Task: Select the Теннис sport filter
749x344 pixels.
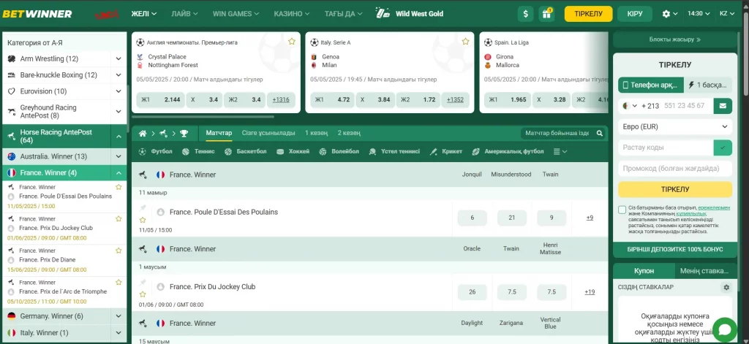Action: tap(198, 152)
